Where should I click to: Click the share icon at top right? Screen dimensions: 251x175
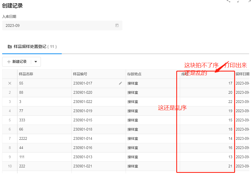coord(229,1)
